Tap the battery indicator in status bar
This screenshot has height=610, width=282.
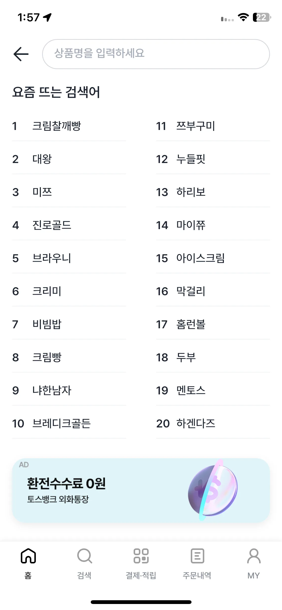click(x=262, y=18)
